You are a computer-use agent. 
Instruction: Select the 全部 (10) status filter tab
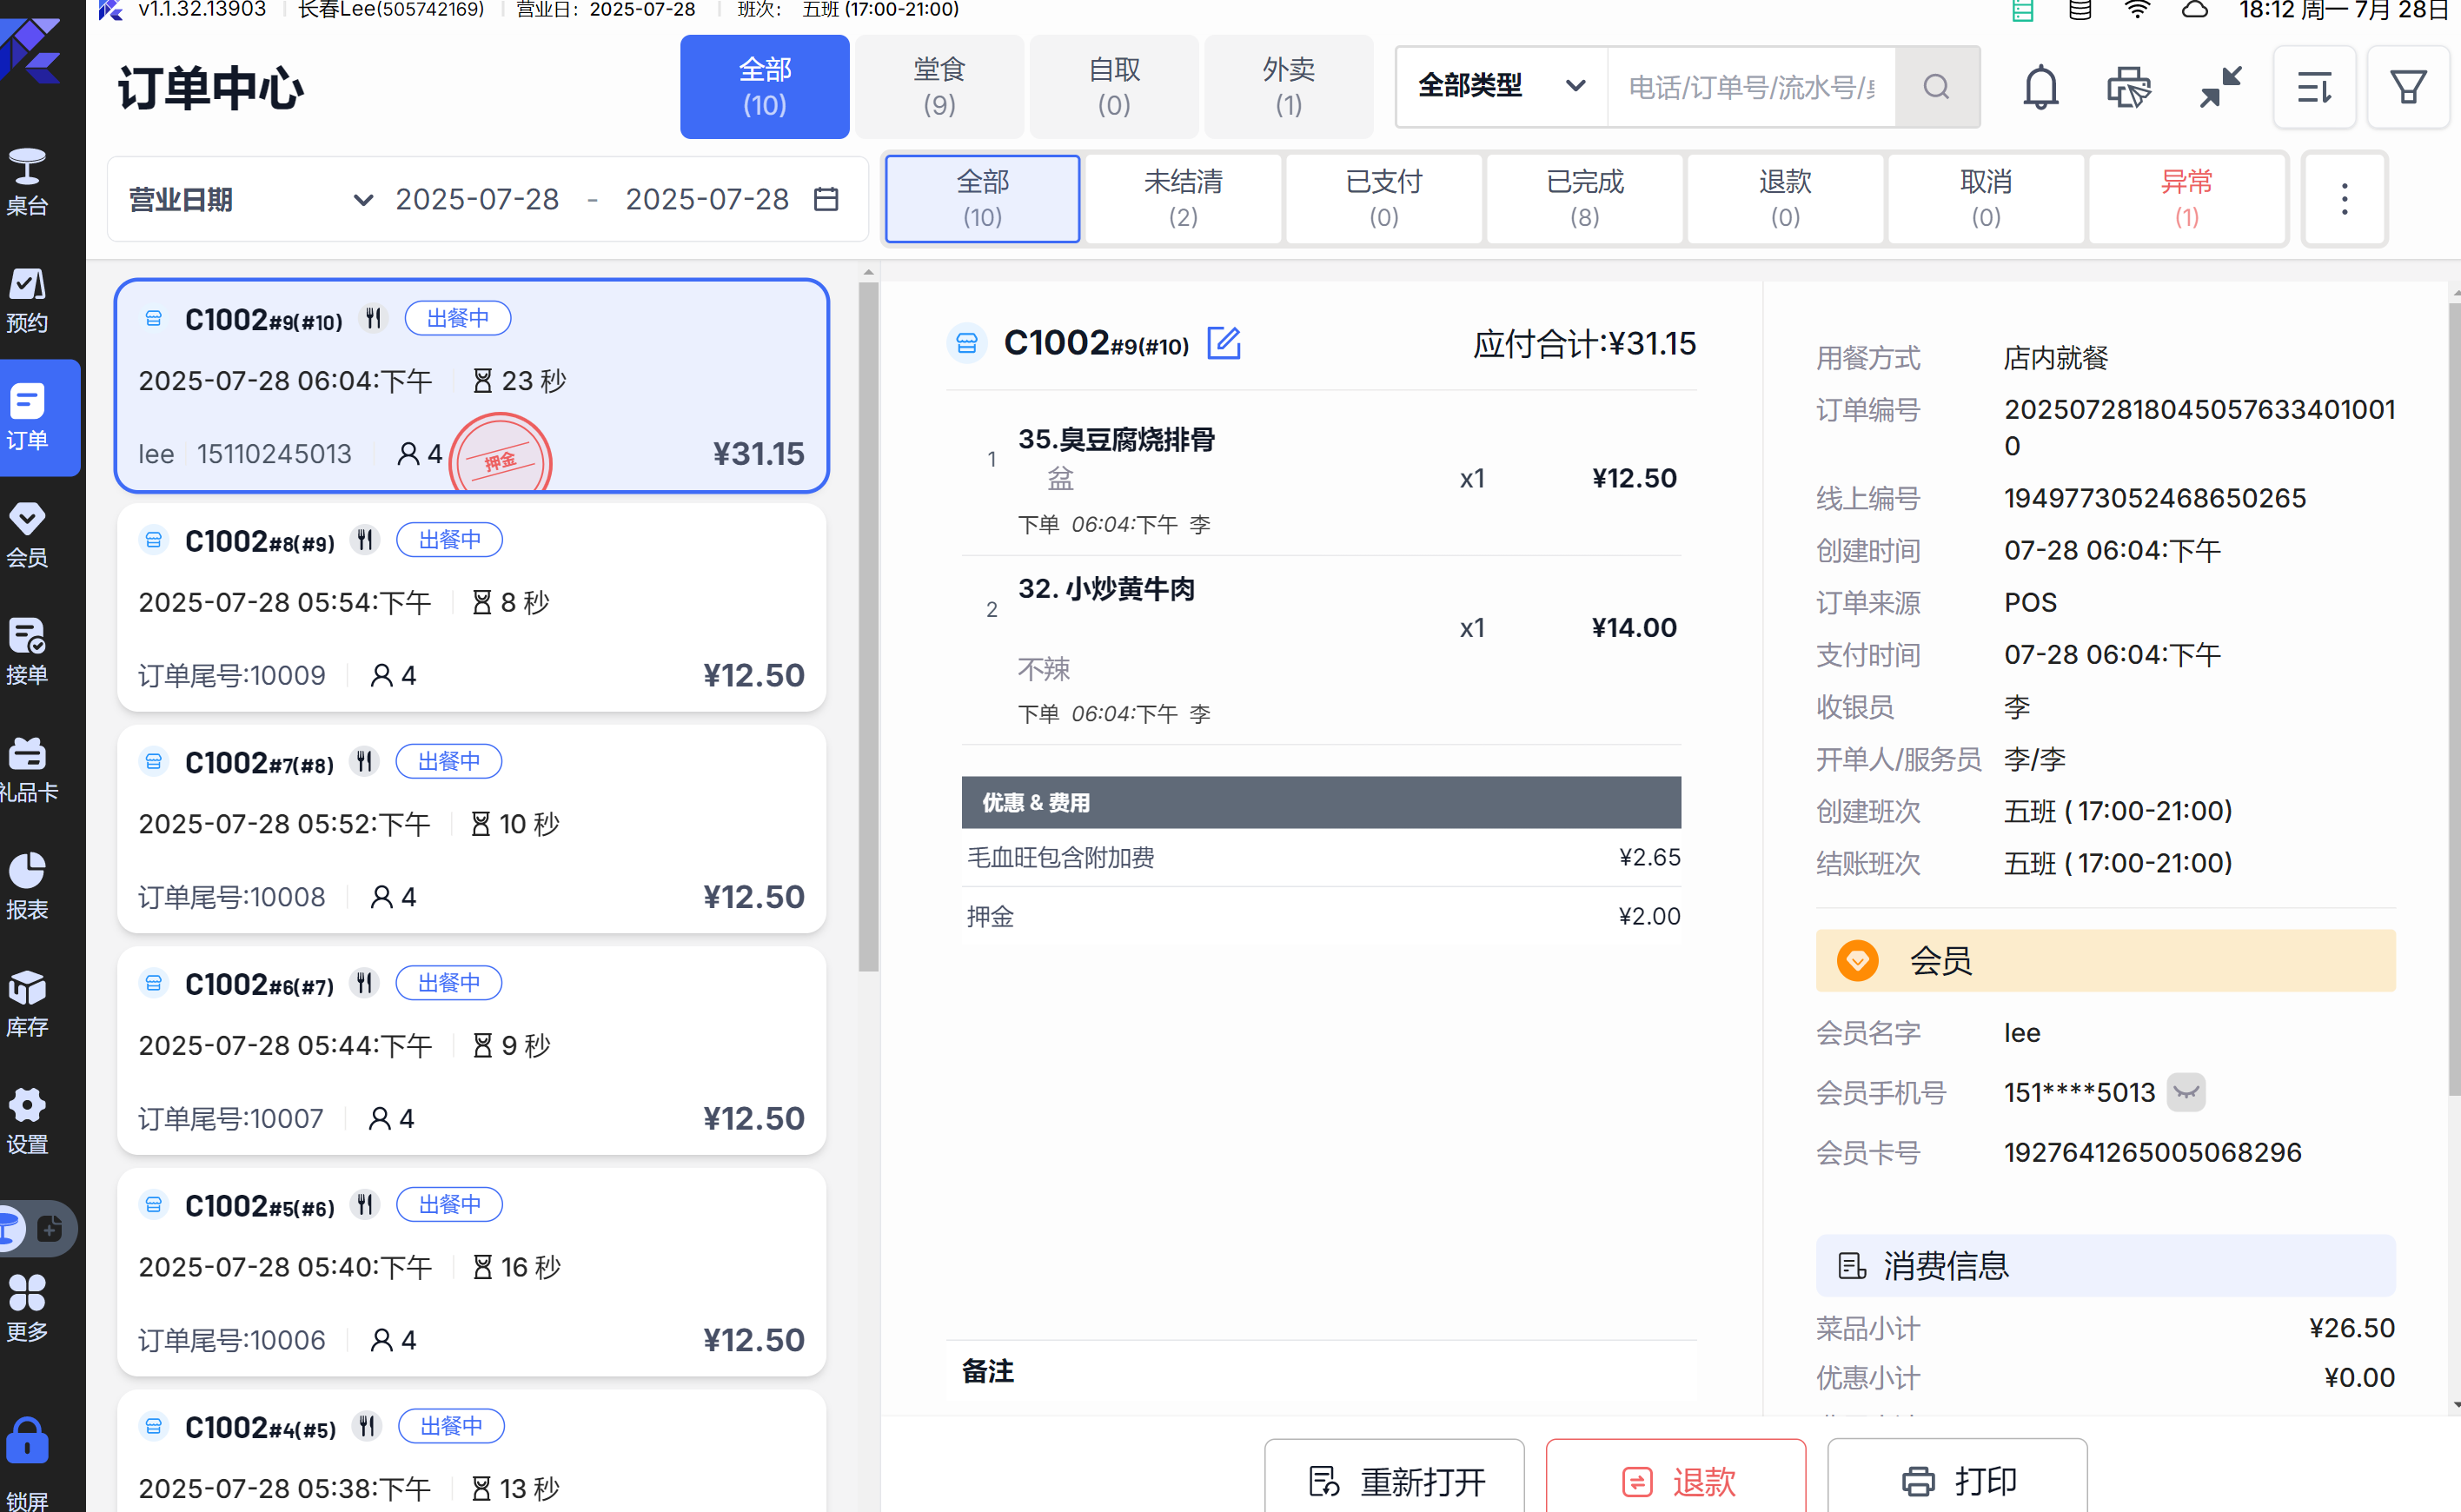pyautogui.click(x=983, y=199)
